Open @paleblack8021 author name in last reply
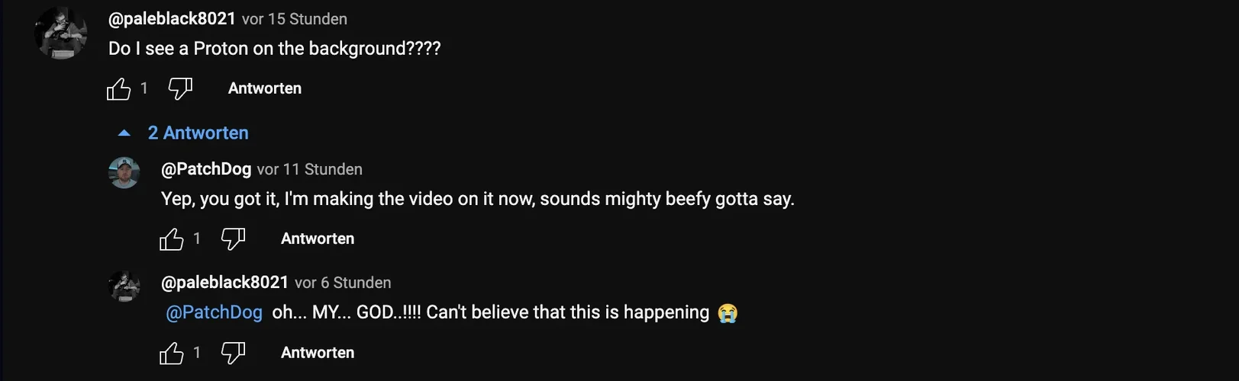Screen dimensions: 1239x381 pos(224,283)
